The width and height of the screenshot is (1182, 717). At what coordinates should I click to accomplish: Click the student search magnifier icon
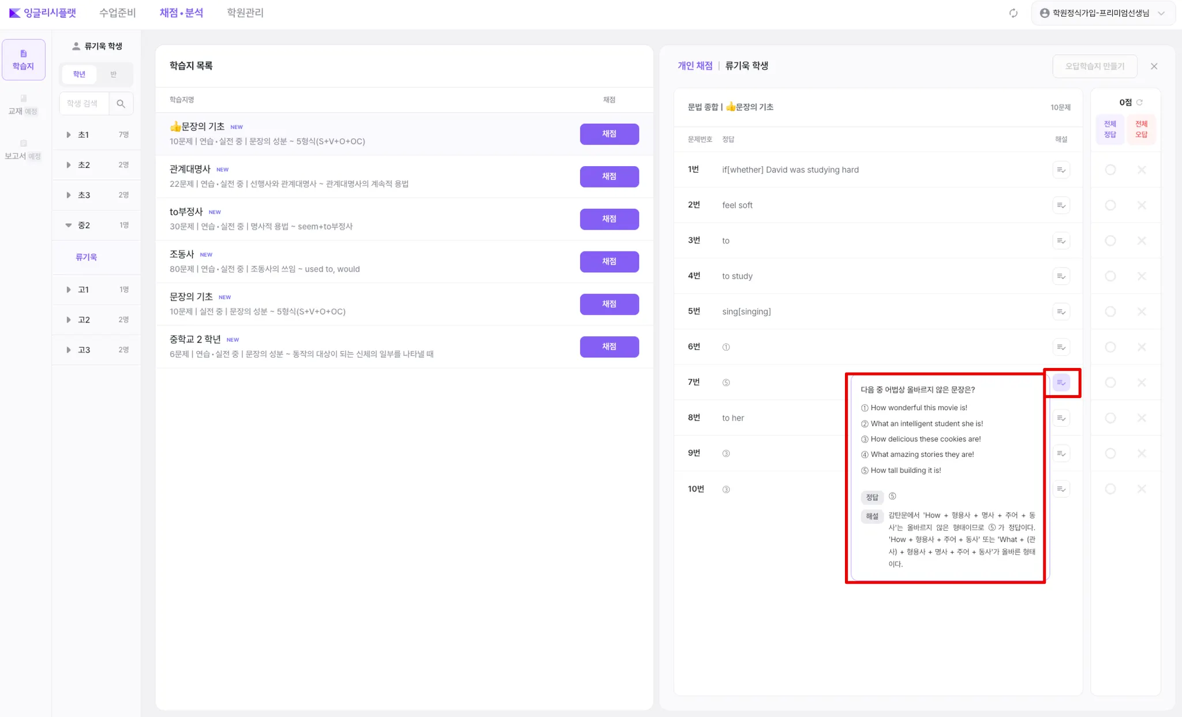coord(121,104)
